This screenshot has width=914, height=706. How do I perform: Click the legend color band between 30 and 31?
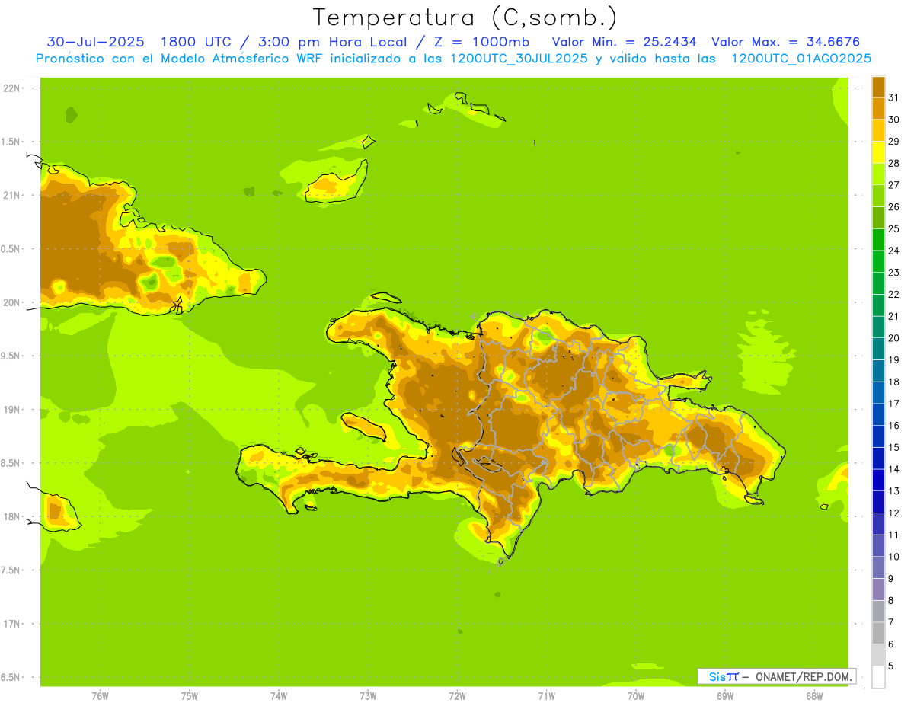(878, 108)
